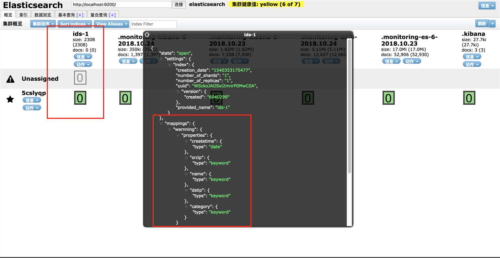Open .kibana 动作 dropdown
Screen dimensions: 500x258
[x=472, y=64]
